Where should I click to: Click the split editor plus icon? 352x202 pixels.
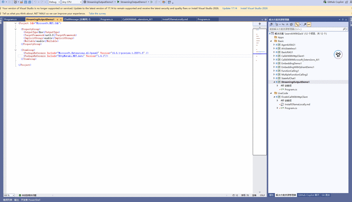(260, 23)
